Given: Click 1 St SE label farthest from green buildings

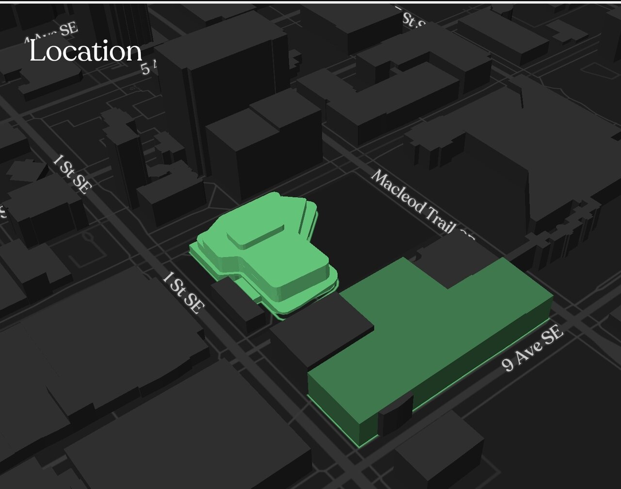Looking at the screenshot, I should [x=72, y=174].
